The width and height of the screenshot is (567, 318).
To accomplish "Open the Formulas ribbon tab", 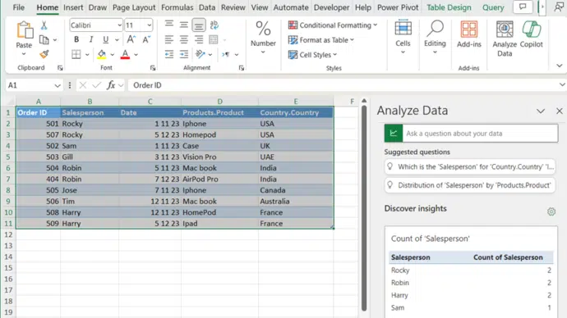I will click(177, 7).
